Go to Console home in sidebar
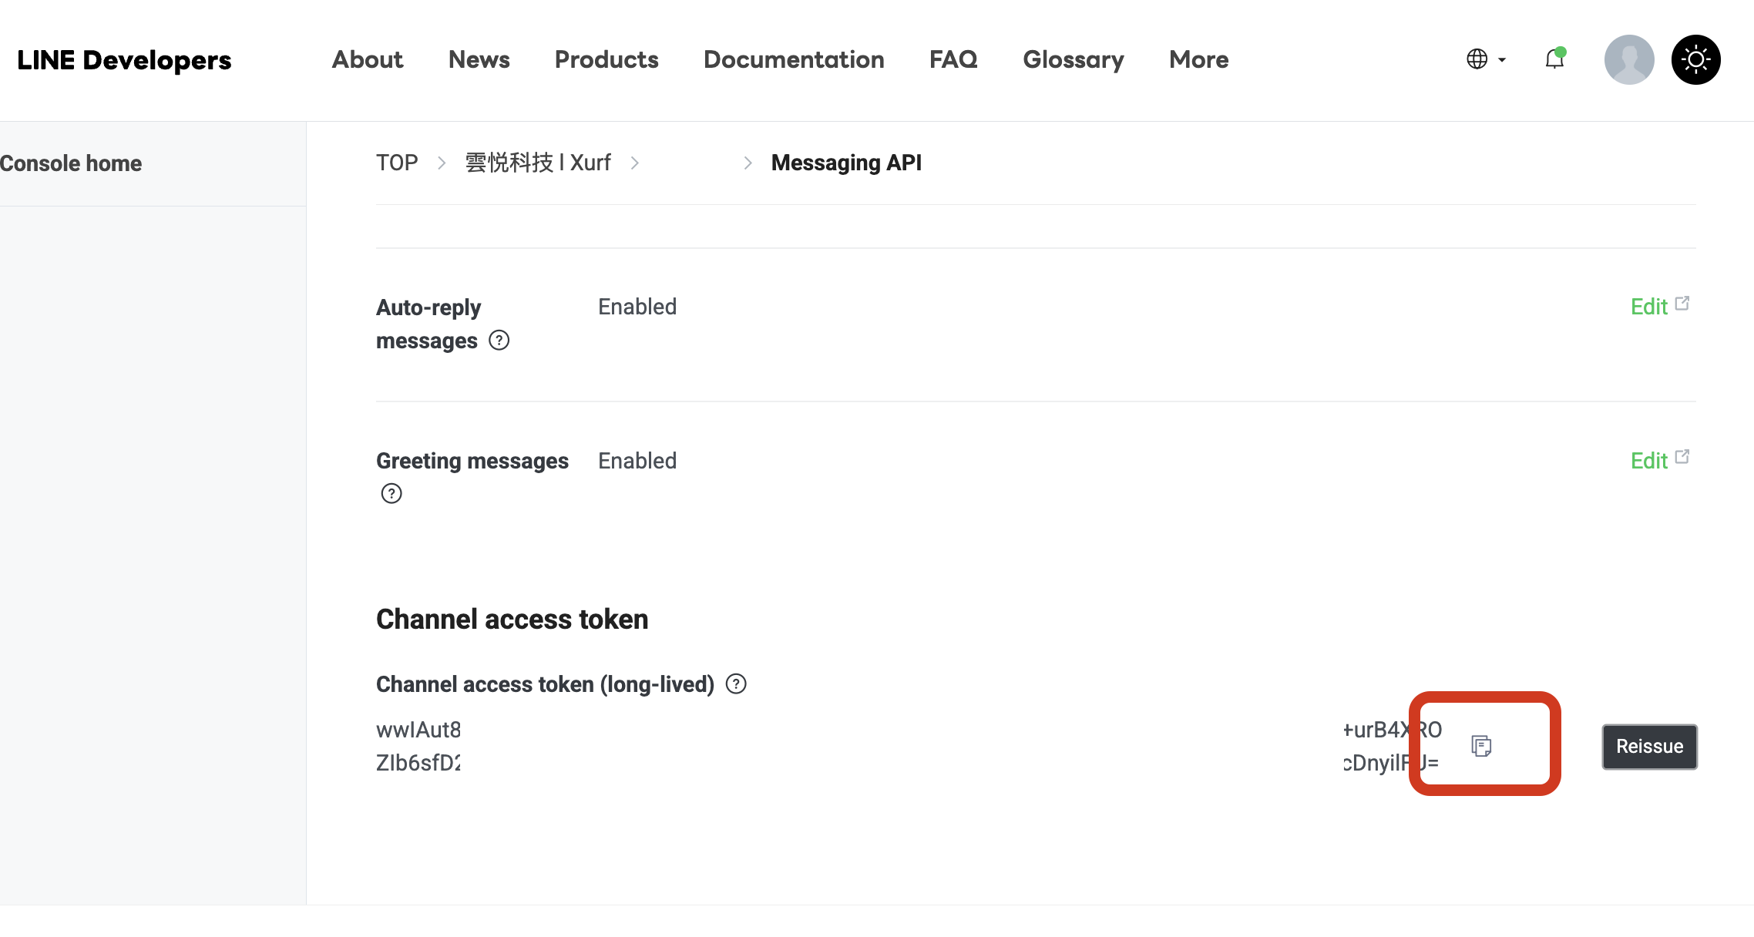This screenshot has width=1754, height=937. tap(71, 163)
